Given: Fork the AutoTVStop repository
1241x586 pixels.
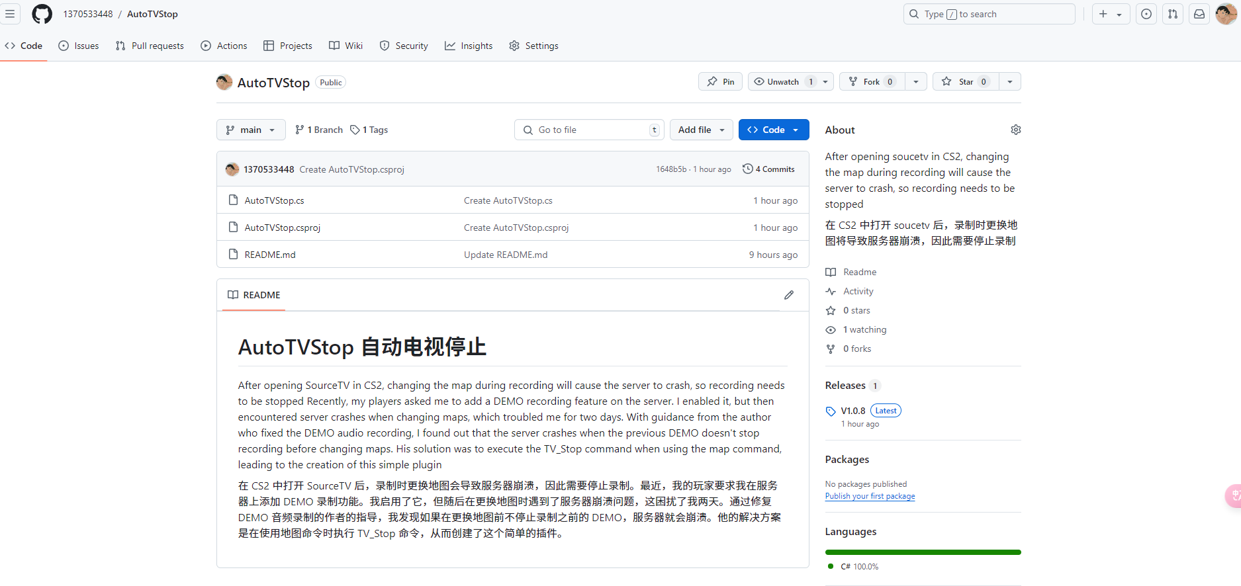Looking at the screenshot, I should click(872, 81).
